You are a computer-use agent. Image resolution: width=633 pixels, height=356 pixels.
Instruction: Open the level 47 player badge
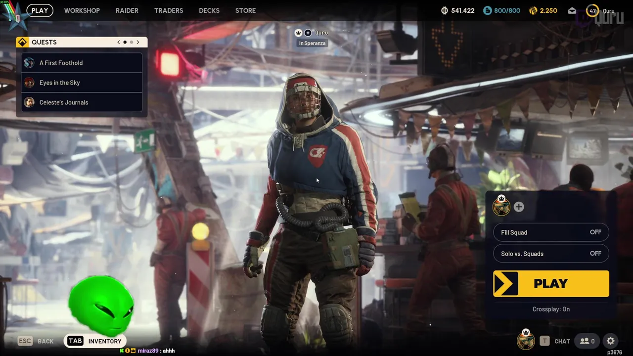coord(592,10)
